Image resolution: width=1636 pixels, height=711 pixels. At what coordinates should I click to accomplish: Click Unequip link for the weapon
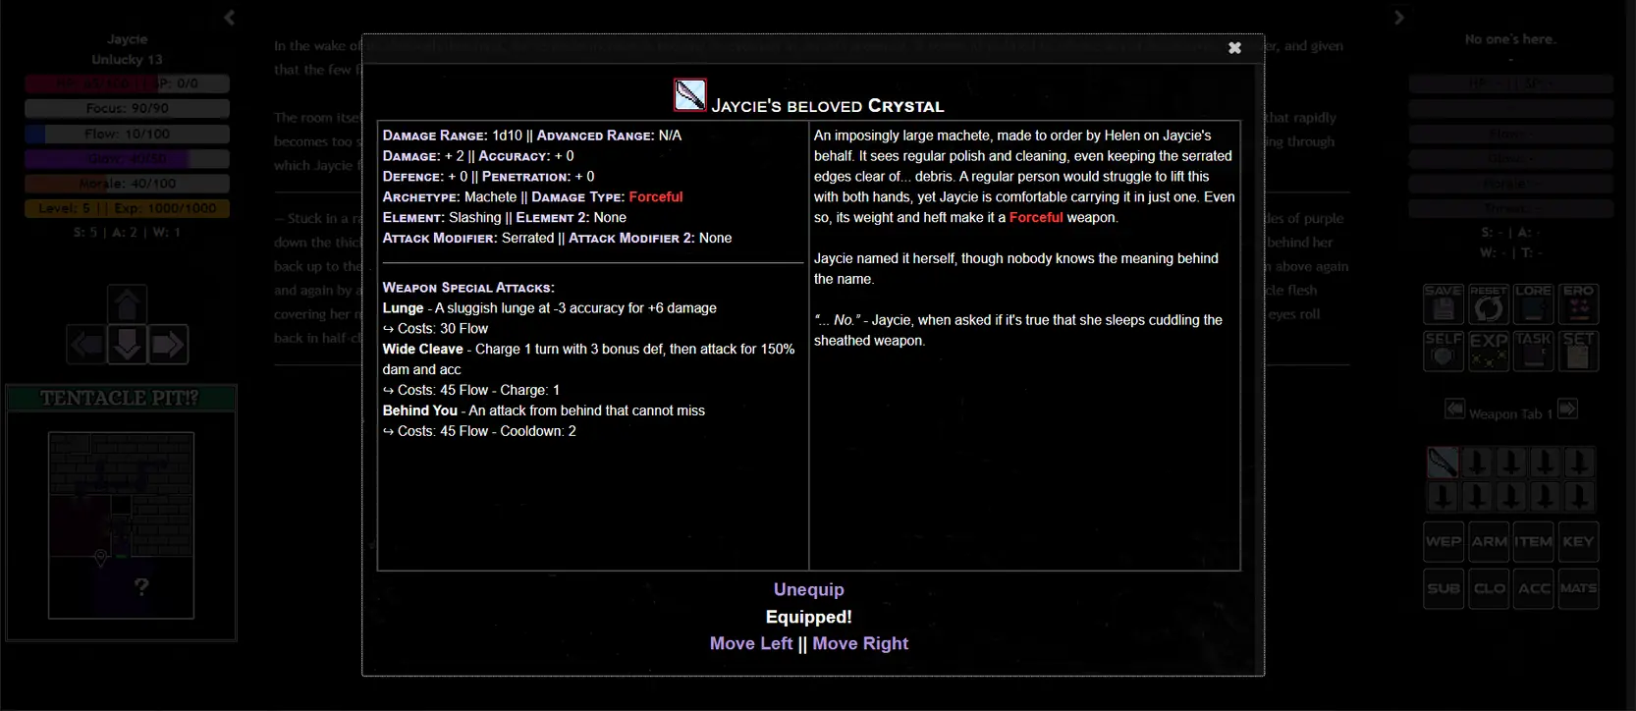tap(808, 589)
